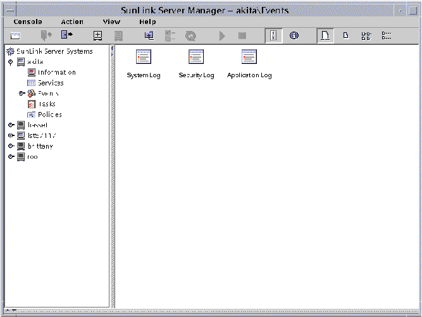Select the lsttc7117 server in tree

tap(42, 135)
